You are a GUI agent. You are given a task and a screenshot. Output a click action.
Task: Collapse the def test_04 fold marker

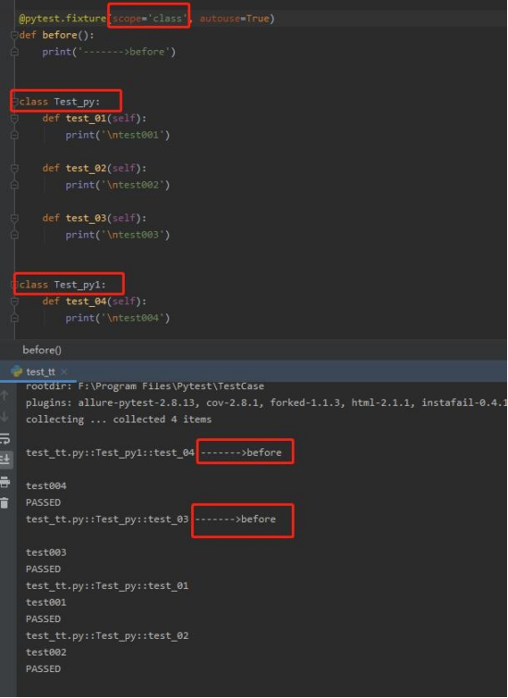click(14, 301)
